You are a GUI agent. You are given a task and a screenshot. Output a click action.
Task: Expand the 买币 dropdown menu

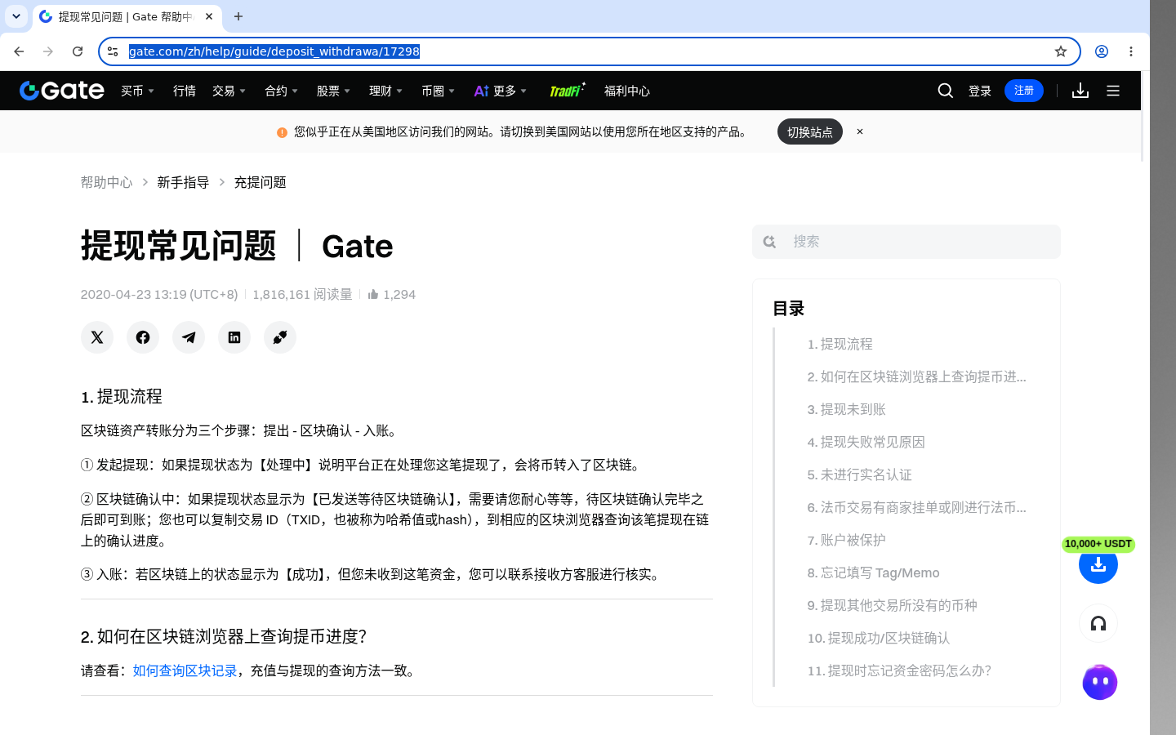pyautogui.click(x=138, y=91)
